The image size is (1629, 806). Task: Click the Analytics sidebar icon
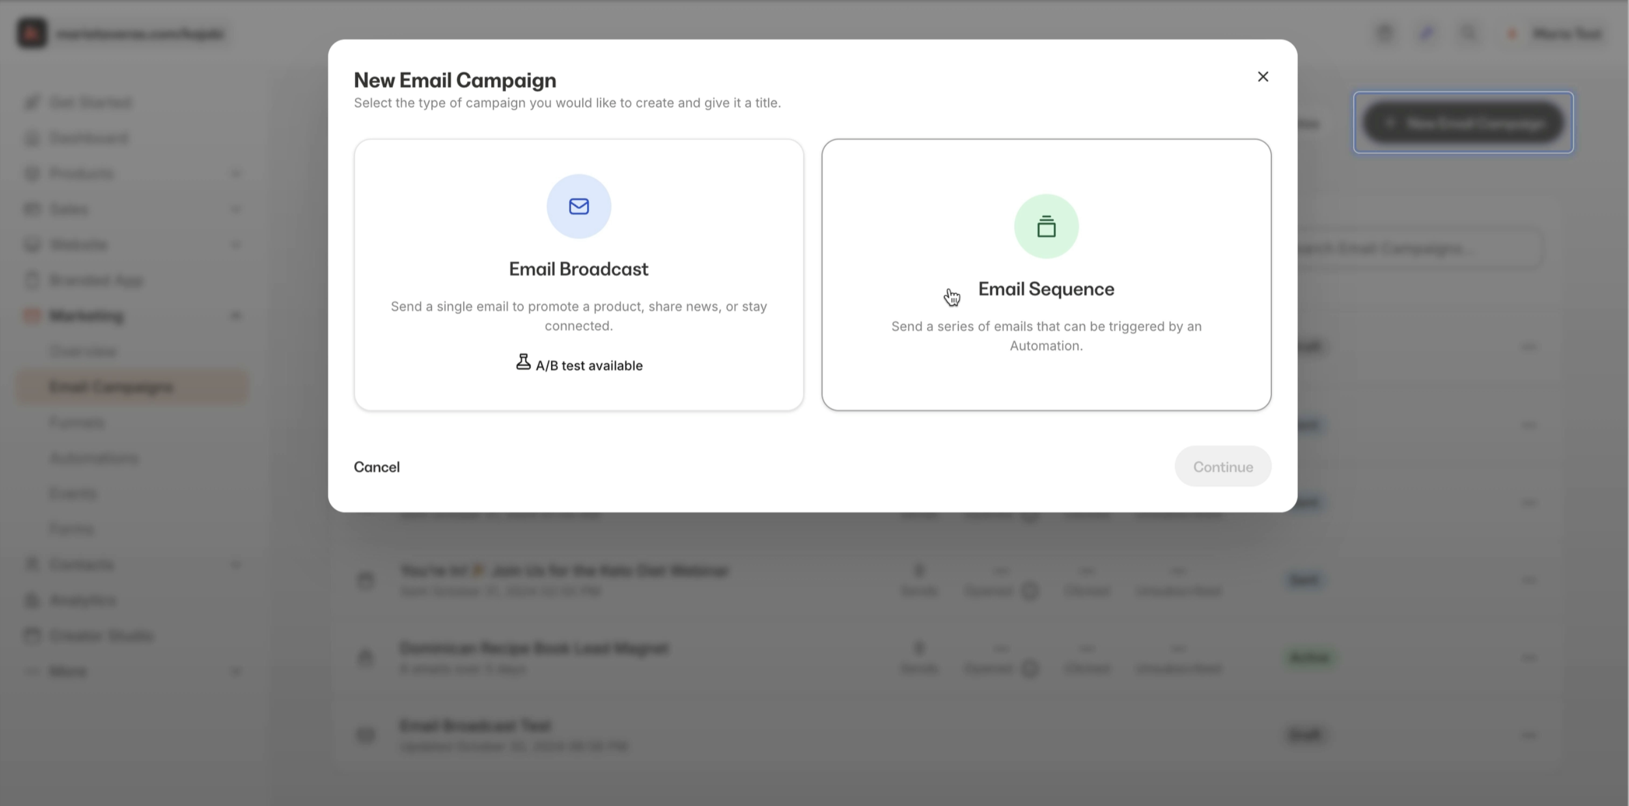click(32, 600)
